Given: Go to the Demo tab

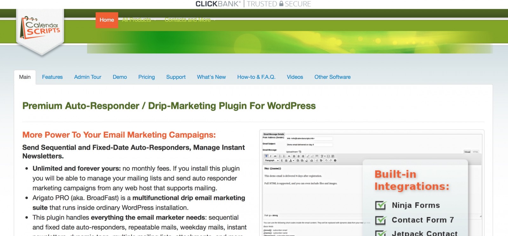Looking at the screenshot, I should point(120,77).
